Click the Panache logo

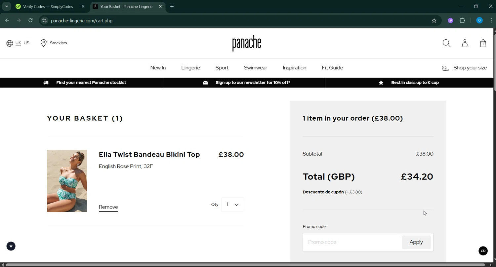coord(247,43)
